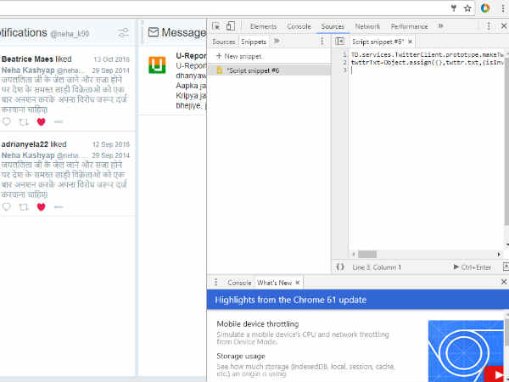Switch to the Performance tab
The height and width of the screenshot is (382, 509).
(409, 26)
